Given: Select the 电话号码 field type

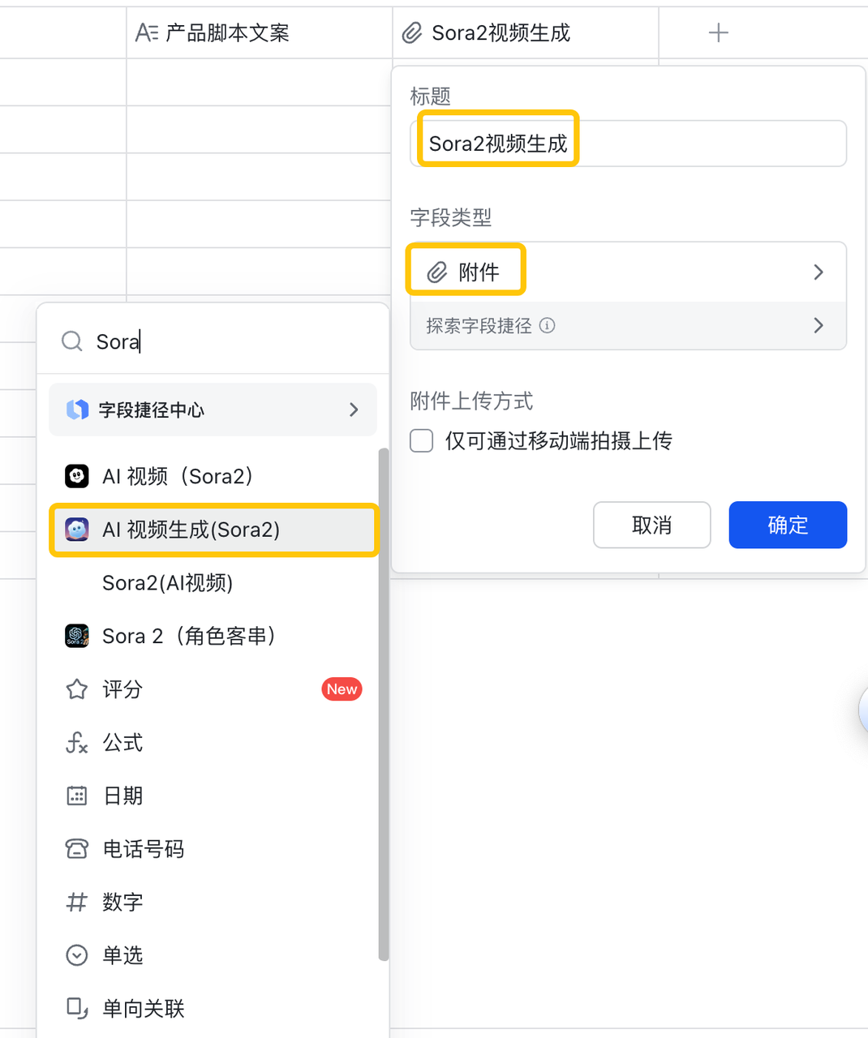Looking at the screenshot, I should (213, 849).
